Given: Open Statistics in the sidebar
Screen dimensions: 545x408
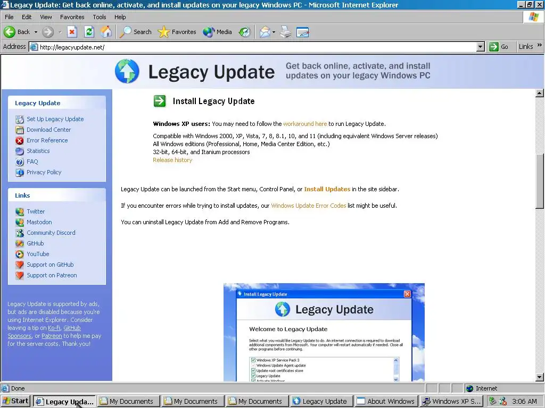Looking at the screenshot, I should click(38, 151).
